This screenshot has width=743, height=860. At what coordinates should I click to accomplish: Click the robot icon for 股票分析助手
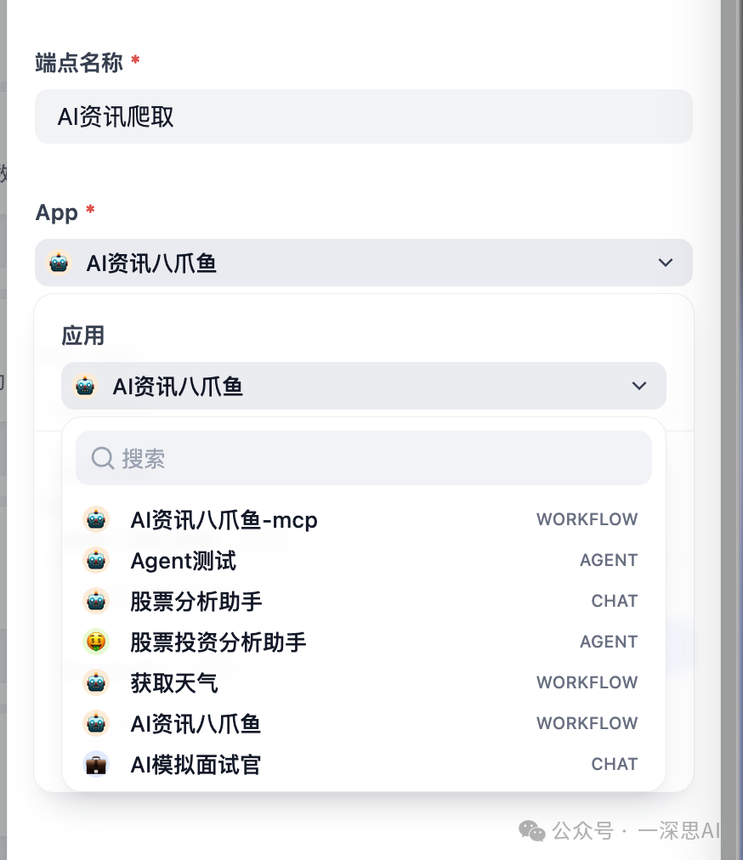(x=96, y=600)
